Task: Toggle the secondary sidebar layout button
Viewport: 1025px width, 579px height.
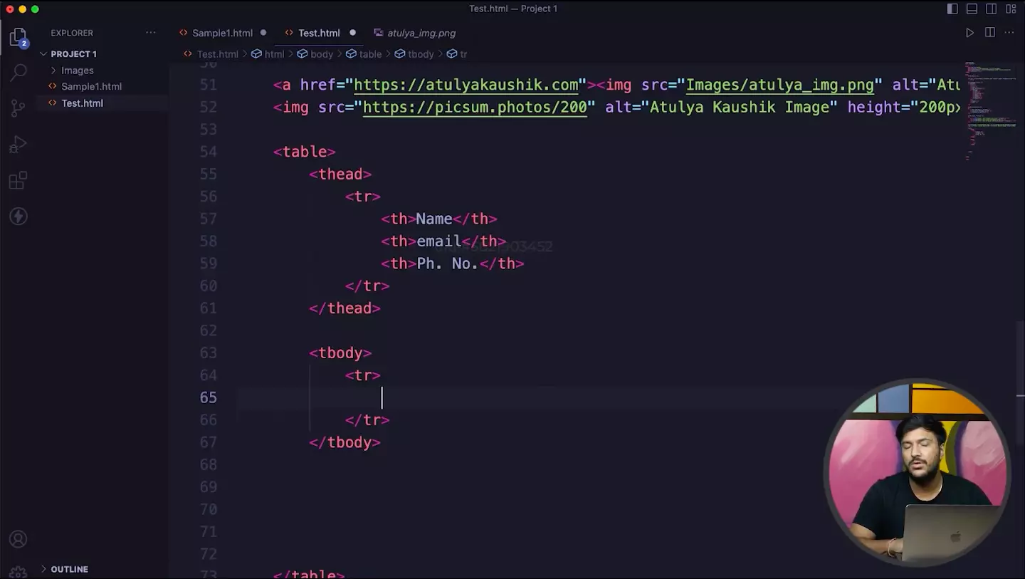Action: pos(991,9)
